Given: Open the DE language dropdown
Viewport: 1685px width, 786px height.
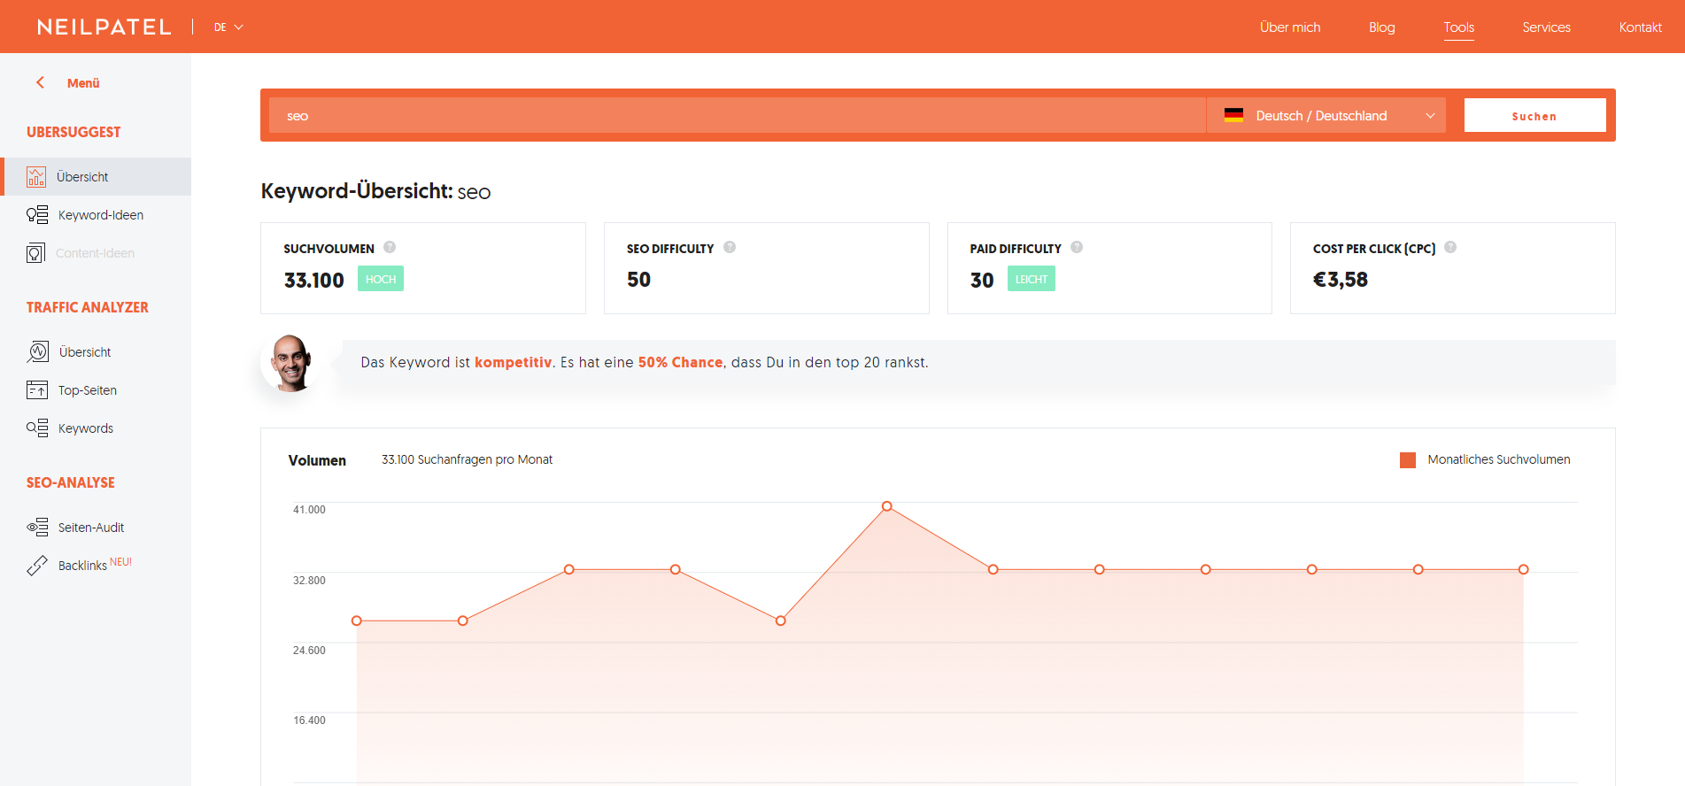Looking at the screenshot, I should tap(228, 27).
